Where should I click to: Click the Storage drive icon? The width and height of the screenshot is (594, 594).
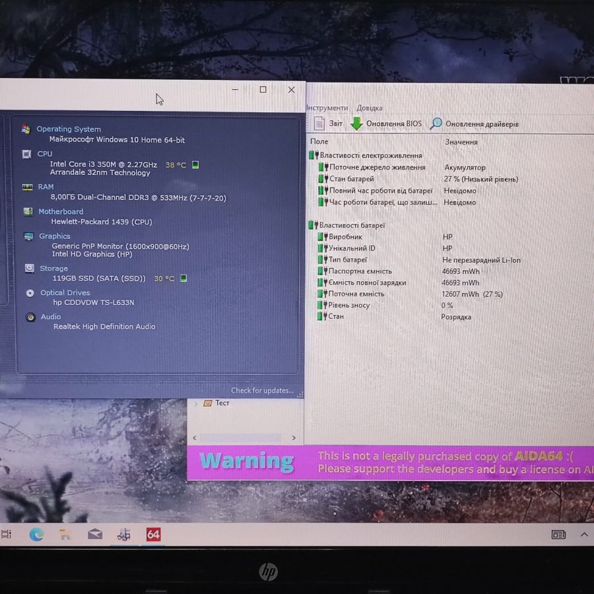pos(30,268)
